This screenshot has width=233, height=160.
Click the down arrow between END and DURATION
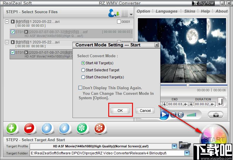click(x=191, y=104)
